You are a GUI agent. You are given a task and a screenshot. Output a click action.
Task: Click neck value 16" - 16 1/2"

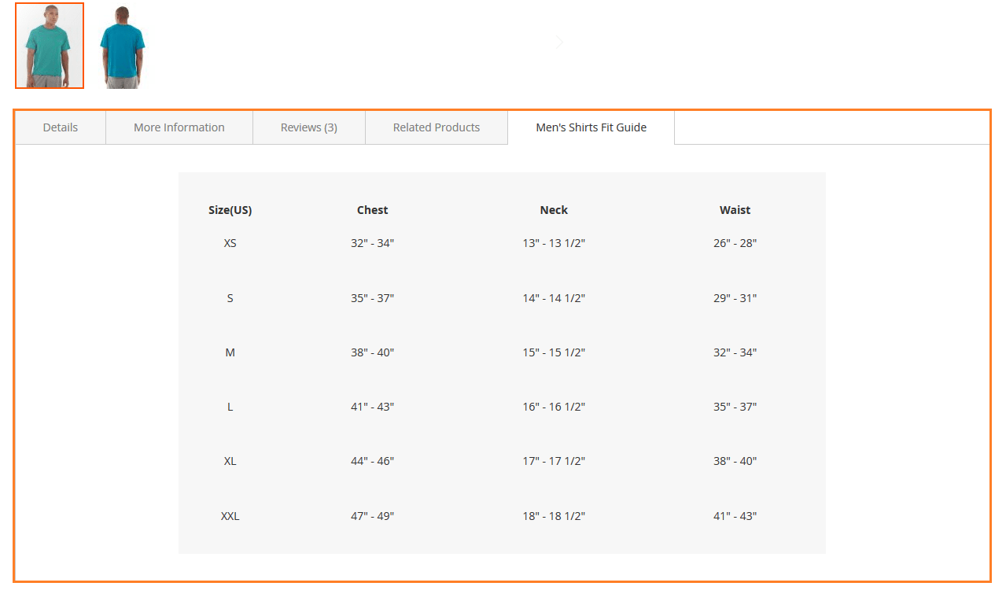(x=554, y=407)
